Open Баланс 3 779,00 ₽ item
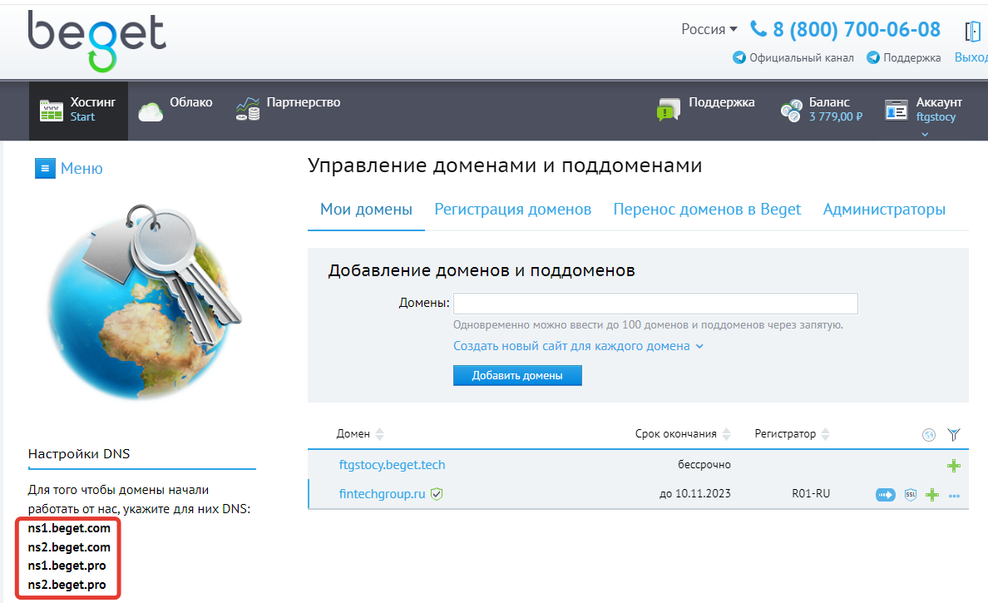The image size is (988, 603). pyautogui.click(x=821, y=110)
